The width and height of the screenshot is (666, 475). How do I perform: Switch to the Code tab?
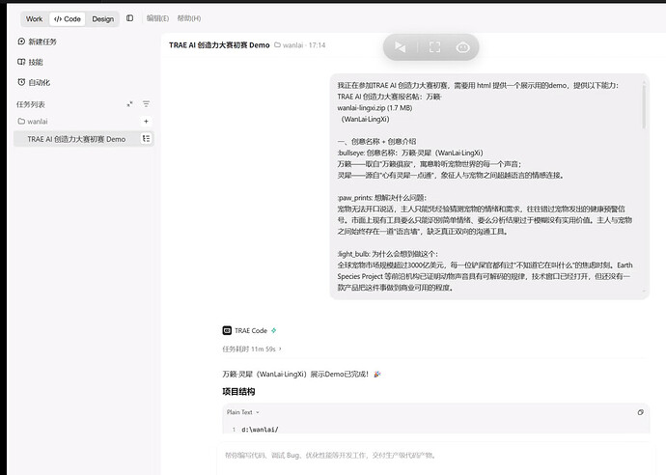[68, 19]
